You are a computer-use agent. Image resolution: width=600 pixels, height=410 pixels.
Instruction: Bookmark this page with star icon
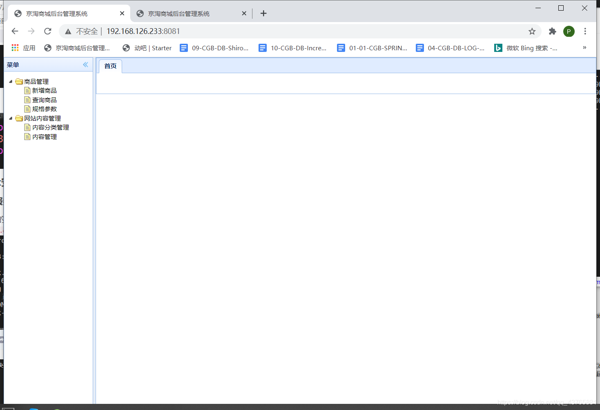532,31
